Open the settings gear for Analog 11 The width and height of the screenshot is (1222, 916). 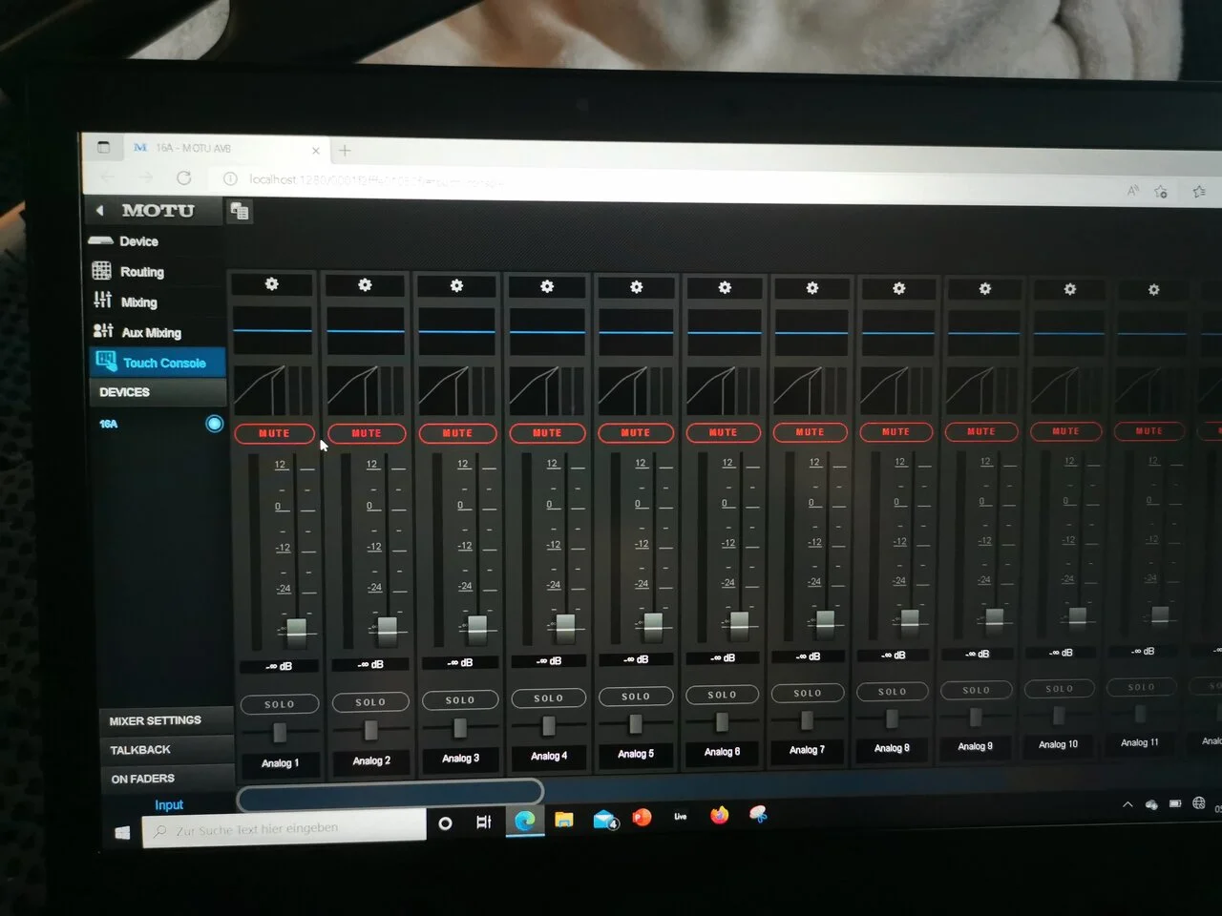[x=1154, y=289]
